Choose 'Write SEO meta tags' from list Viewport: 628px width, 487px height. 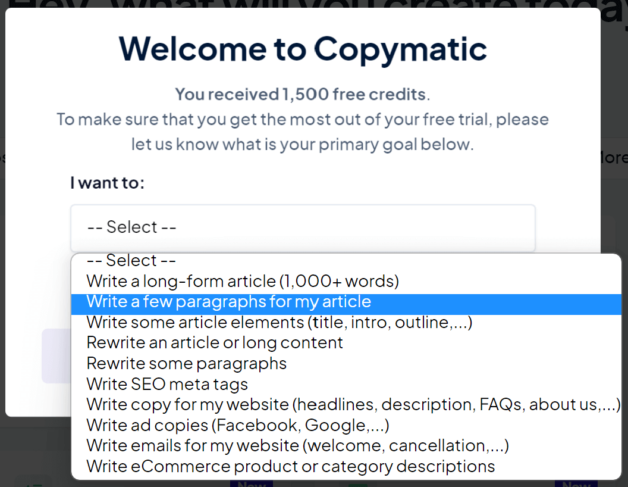coord(167,385)
